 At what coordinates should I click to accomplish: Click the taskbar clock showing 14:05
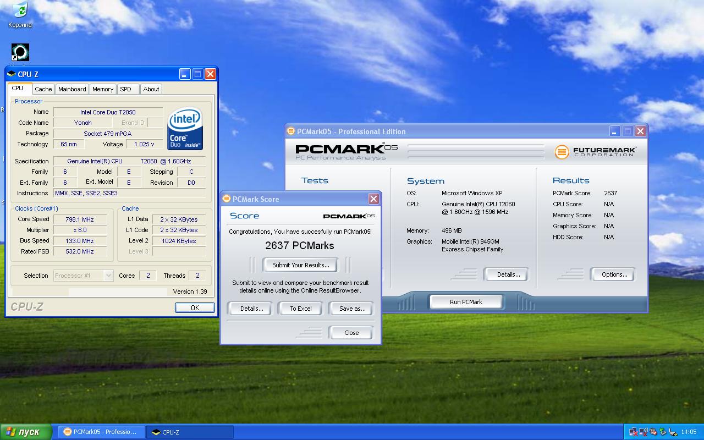click(x=689, y=432)
